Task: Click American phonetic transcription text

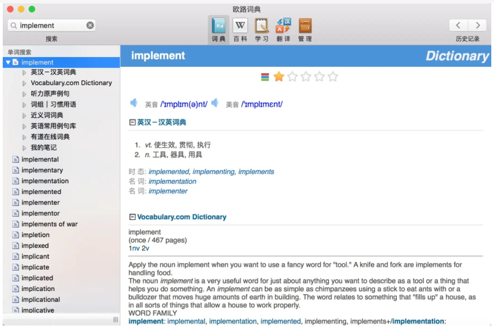Action: (262, 104)
